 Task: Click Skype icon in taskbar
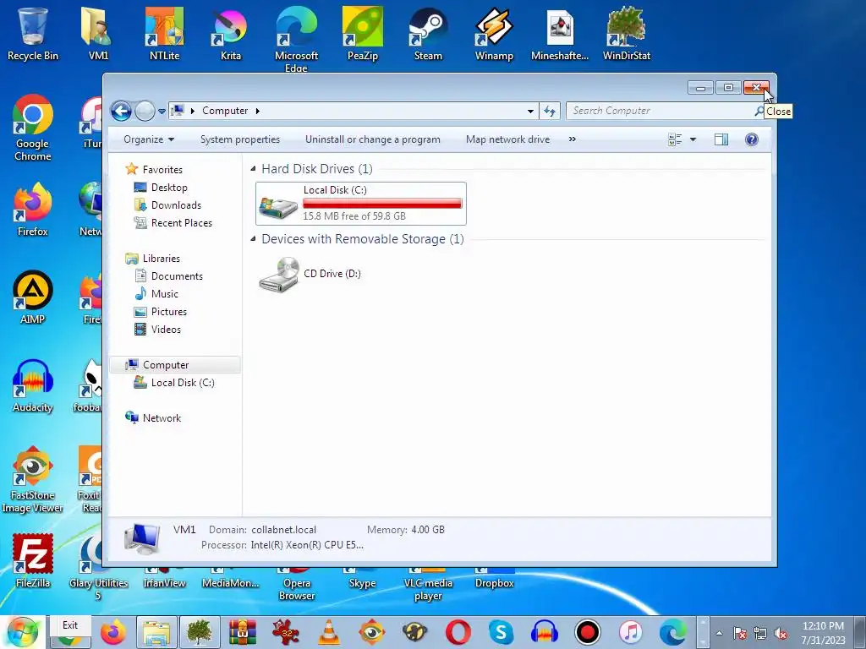tap(501, 632)
